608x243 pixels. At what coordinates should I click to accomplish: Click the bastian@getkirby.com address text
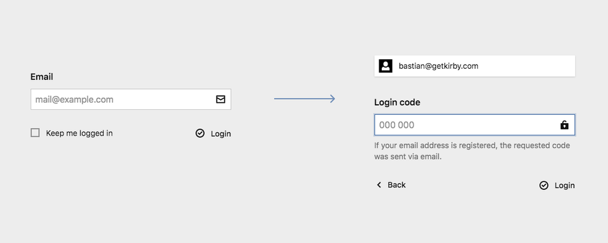pyautogui.click(x=438, y=66)
